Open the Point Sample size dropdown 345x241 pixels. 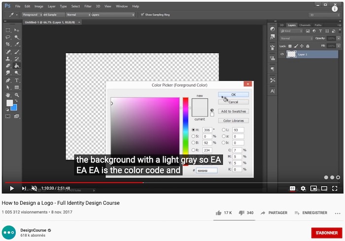(54, 15)
